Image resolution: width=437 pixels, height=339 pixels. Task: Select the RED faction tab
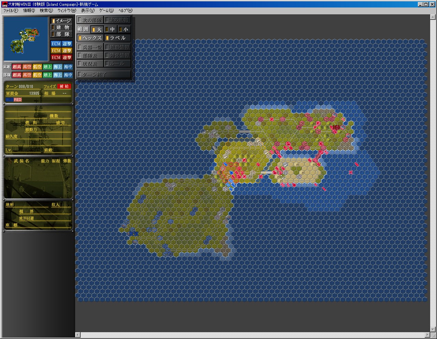pos(18,100)
